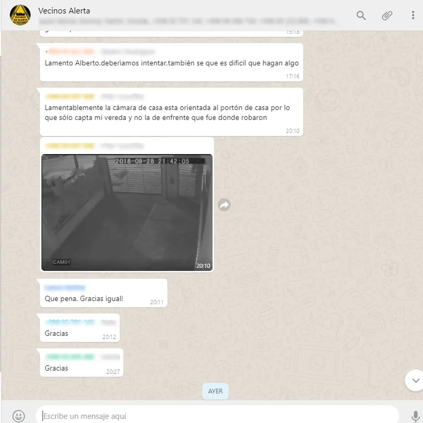
Task: Click the Vecinos en Alerta group avatar
Action: tap(20, 15)
